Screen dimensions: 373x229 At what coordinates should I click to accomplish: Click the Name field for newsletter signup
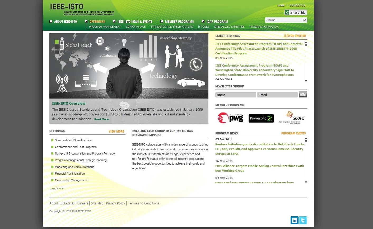(x=235, y=95)
